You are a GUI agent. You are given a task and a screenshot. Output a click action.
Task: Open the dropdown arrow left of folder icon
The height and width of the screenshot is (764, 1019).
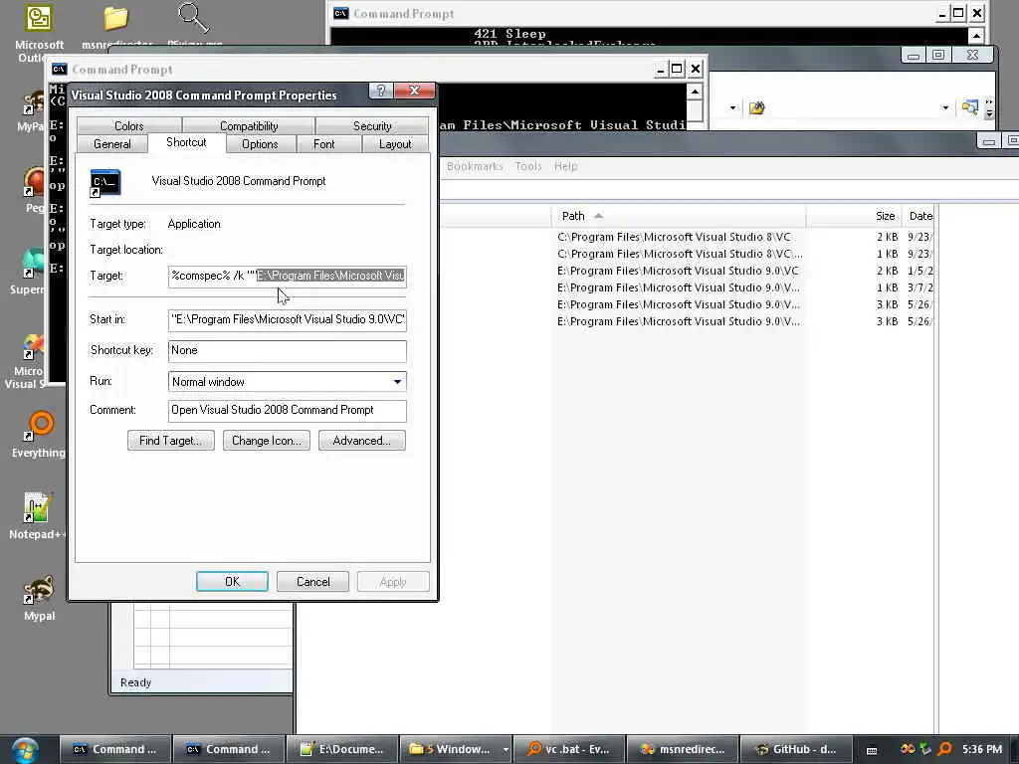(x=732, y=107)
